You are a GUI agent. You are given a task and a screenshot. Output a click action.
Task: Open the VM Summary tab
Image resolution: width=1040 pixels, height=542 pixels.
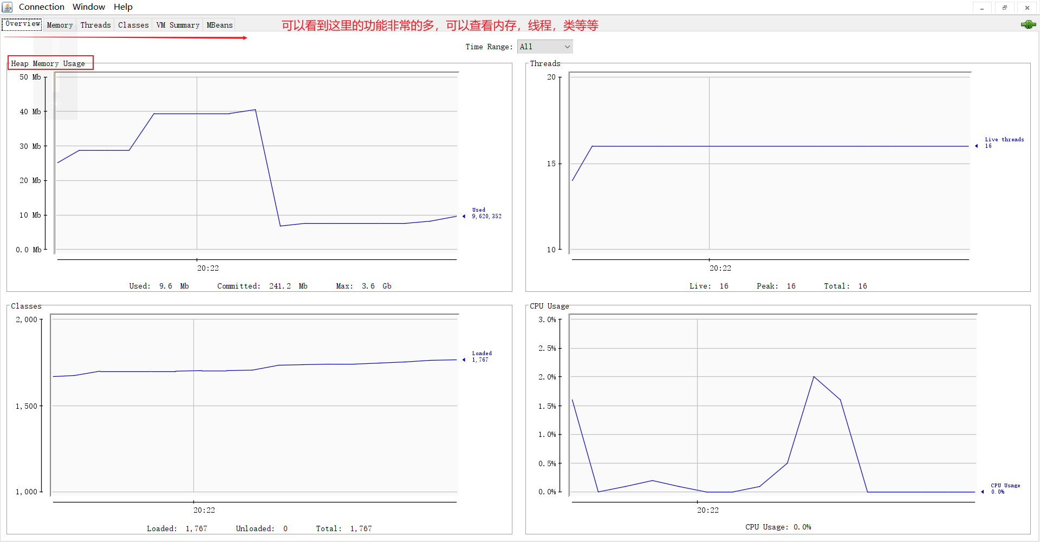178,25
